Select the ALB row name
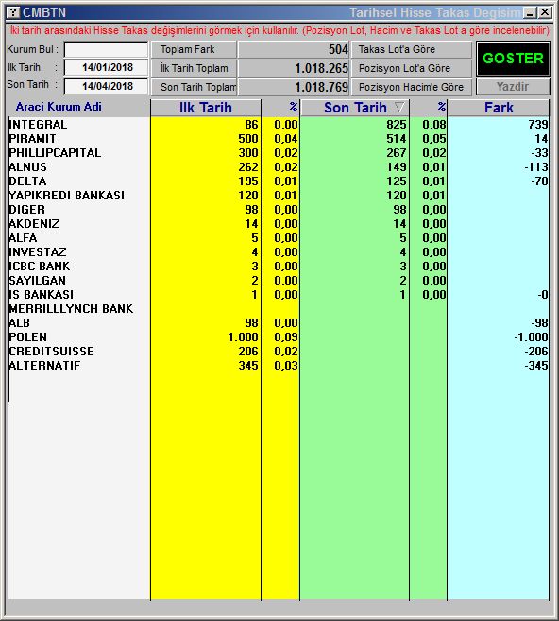Viewport: 559px width, 621px height. [20, 323]
